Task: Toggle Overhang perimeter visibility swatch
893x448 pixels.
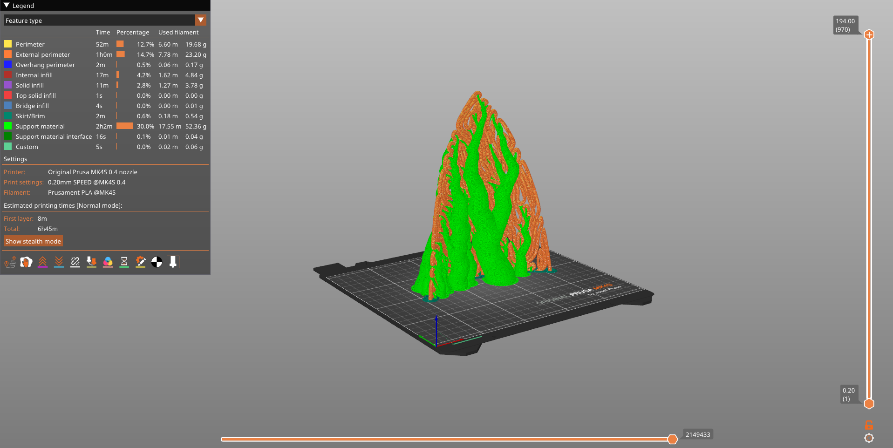Action: (x=8, y=65)
